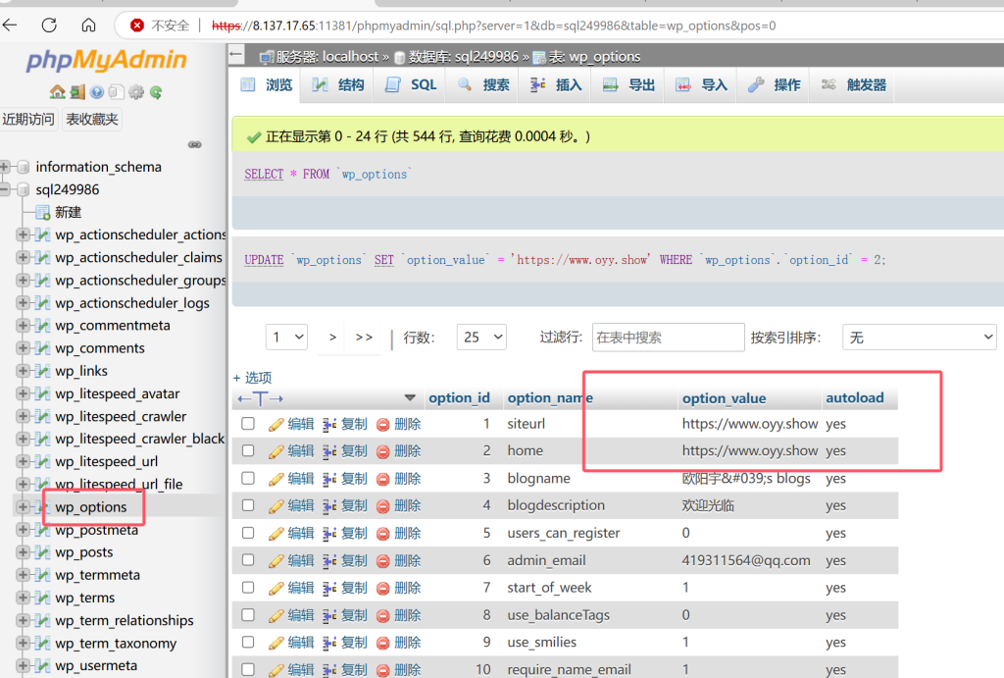
Task: Click the edit icon for blogdescription row
Action: click(x=276, y=506)
